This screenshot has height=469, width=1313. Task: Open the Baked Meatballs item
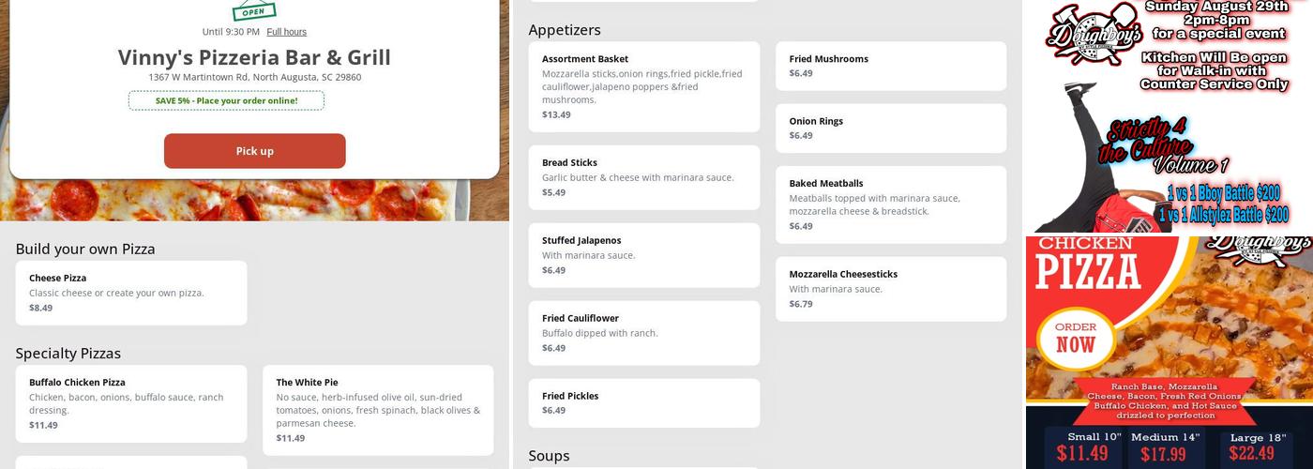(x=891, y=204)
